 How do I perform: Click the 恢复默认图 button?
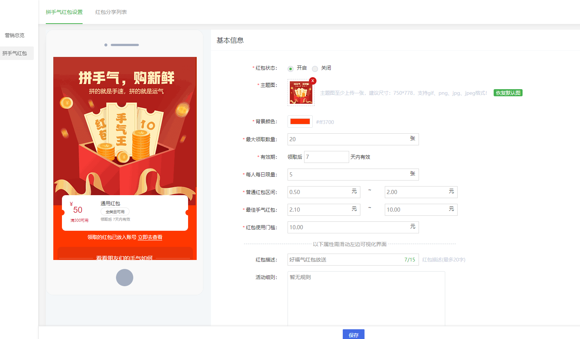pos(508,93)
